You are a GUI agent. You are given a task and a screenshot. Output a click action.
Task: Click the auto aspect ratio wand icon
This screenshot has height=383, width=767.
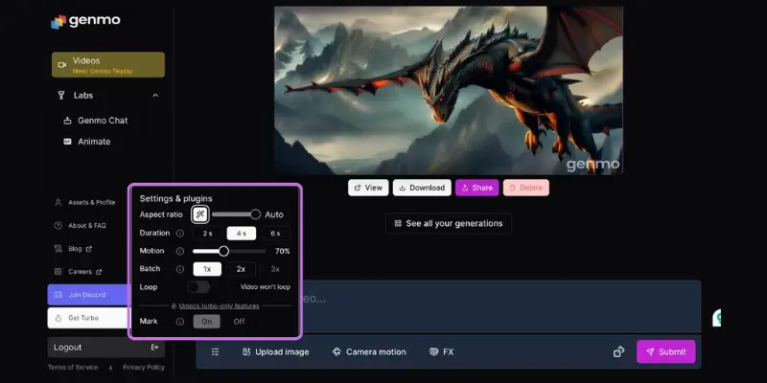click(x=199, y=214)
